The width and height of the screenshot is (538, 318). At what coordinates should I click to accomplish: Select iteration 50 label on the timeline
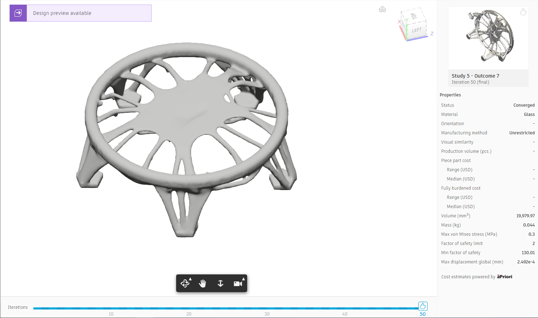click(423, 314)
